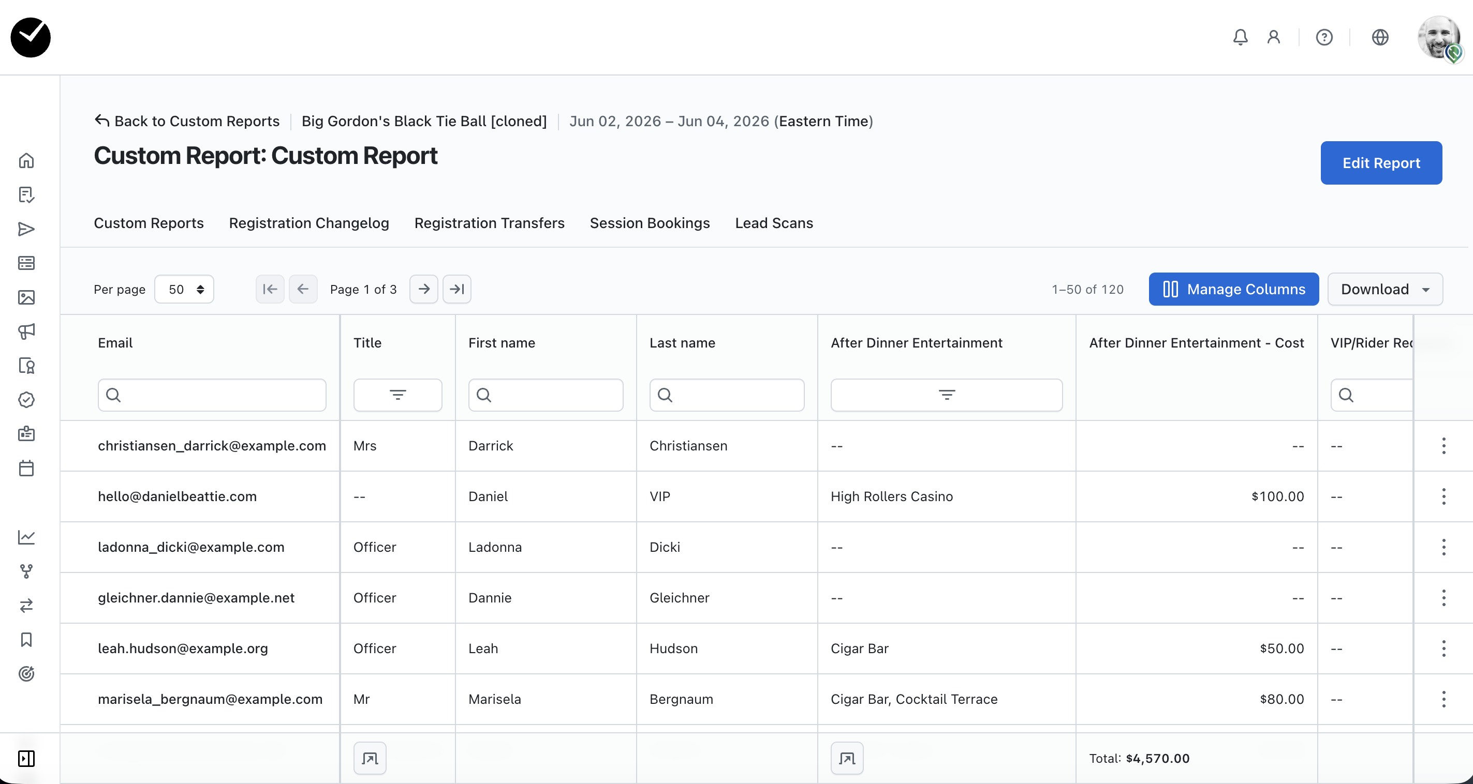Switch to the Lead Scans tab

coord(774,223)
